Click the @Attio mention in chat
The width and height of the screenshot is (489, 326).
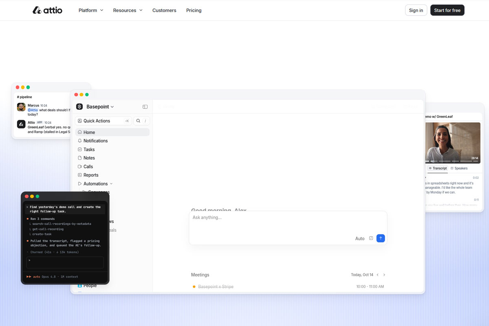pyautogui.click(x=33, y=110)
